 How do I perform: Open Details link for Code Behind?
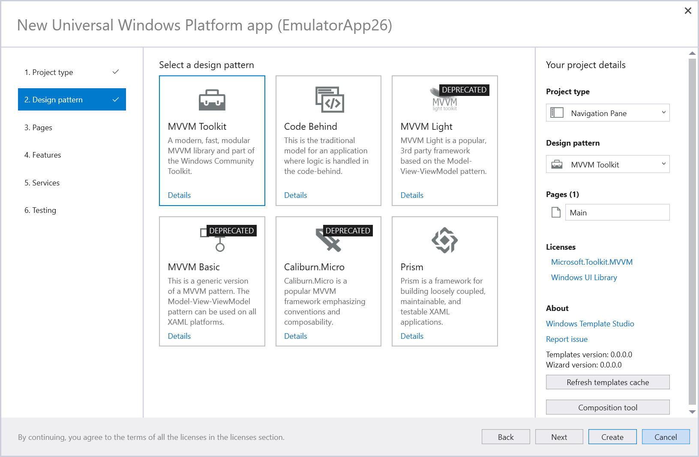(x=296, y=195)
